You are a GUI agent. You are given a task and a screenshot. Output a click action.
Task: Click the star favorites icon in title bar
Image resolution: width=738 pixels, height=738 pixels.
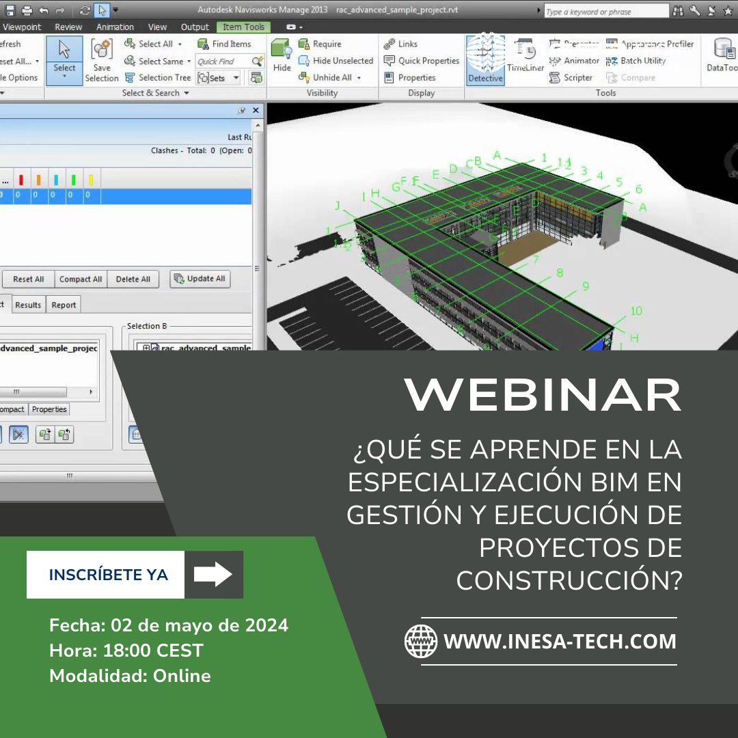[728, 10]
